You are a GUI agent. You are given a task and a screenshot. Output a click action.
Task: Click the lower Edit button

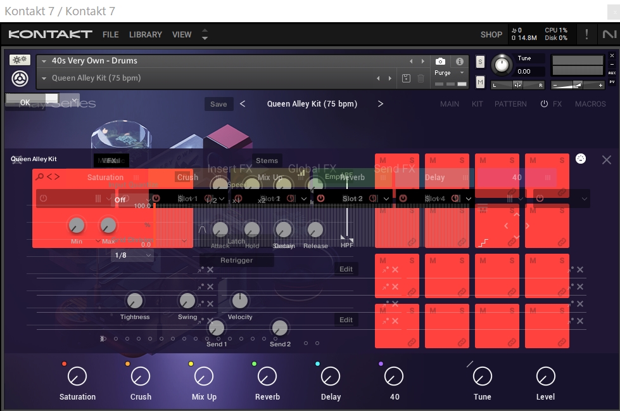[x=346, y=320]
